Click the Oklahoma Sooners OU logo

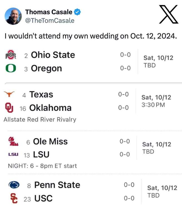point(9,108)
